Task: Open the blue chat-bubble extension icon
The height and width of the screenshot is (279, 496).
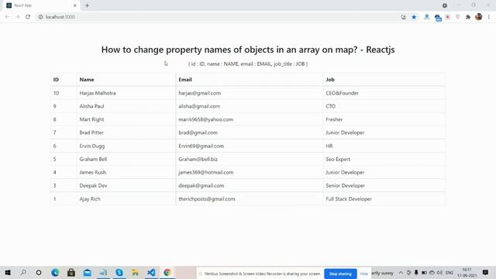Action: (x=438, y=18)
